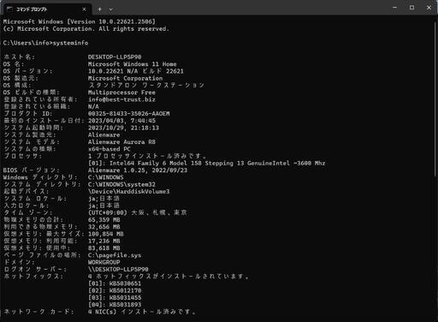This screenshot has width=438, height=322.
Task: Click hotfix entry 'KB5012170'
Action: click(126, 290)
